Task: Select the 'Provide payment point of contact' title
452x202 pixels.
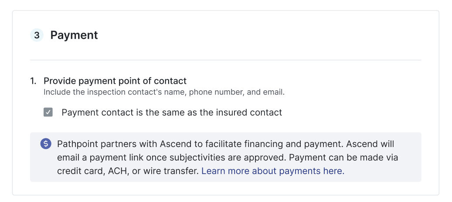Action: [x=115, y=81]
